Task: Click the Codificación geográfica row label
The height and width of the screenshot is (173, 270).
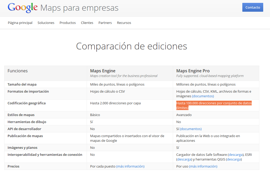Action: click(27, 103)
